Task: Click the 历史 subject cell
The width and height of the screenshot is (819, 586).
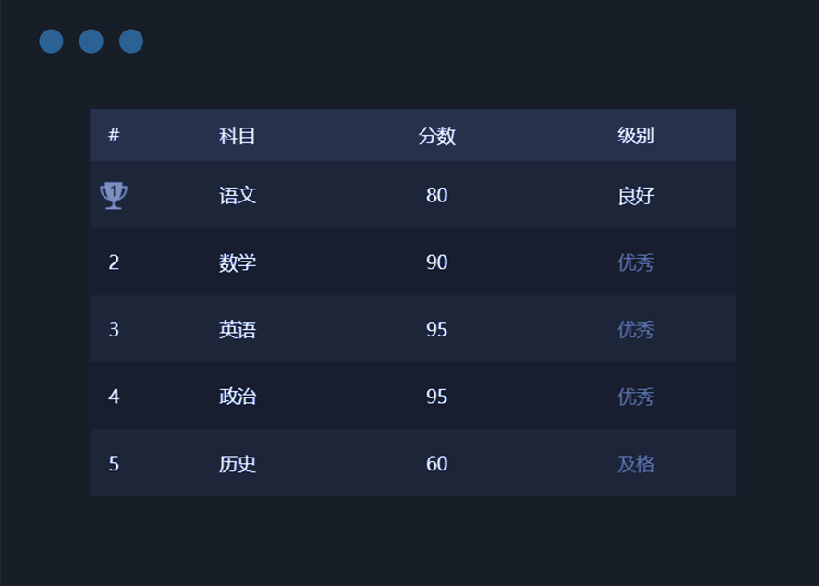Action: click(x=237, y=463)
